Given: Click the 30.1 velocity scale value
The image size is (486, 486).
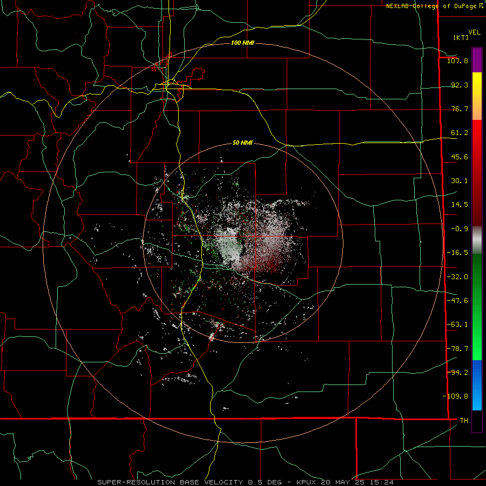Looking at the screenshot, I should coord(460,181).
